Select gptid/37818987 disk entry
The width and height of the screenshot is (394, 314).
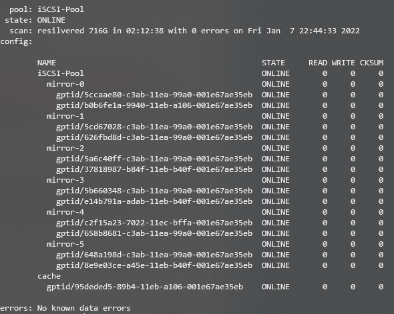pos(154,169)
